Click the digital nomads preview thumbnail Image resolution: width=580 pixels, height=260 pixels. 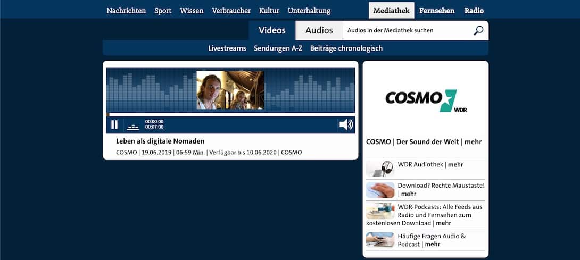click(230, 90)
